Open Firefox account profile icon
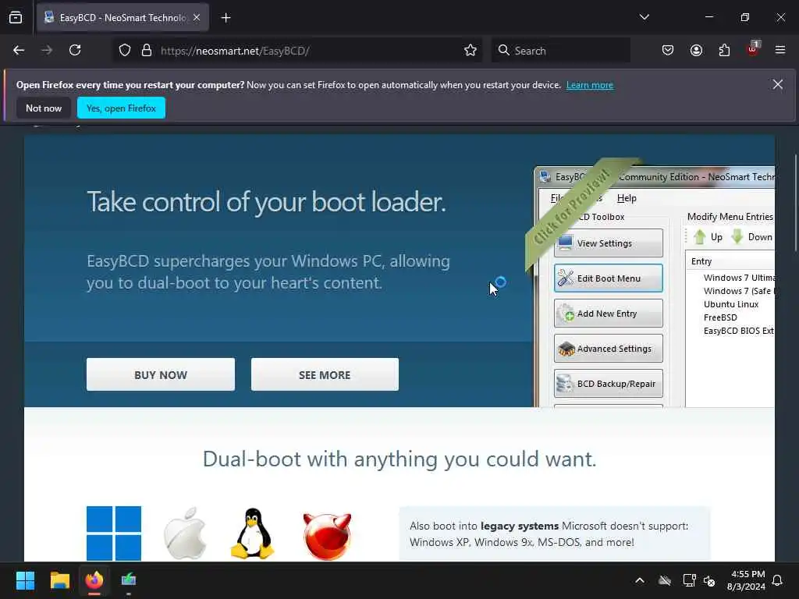This screenshot has width=799, height=599. coord(696,50)
